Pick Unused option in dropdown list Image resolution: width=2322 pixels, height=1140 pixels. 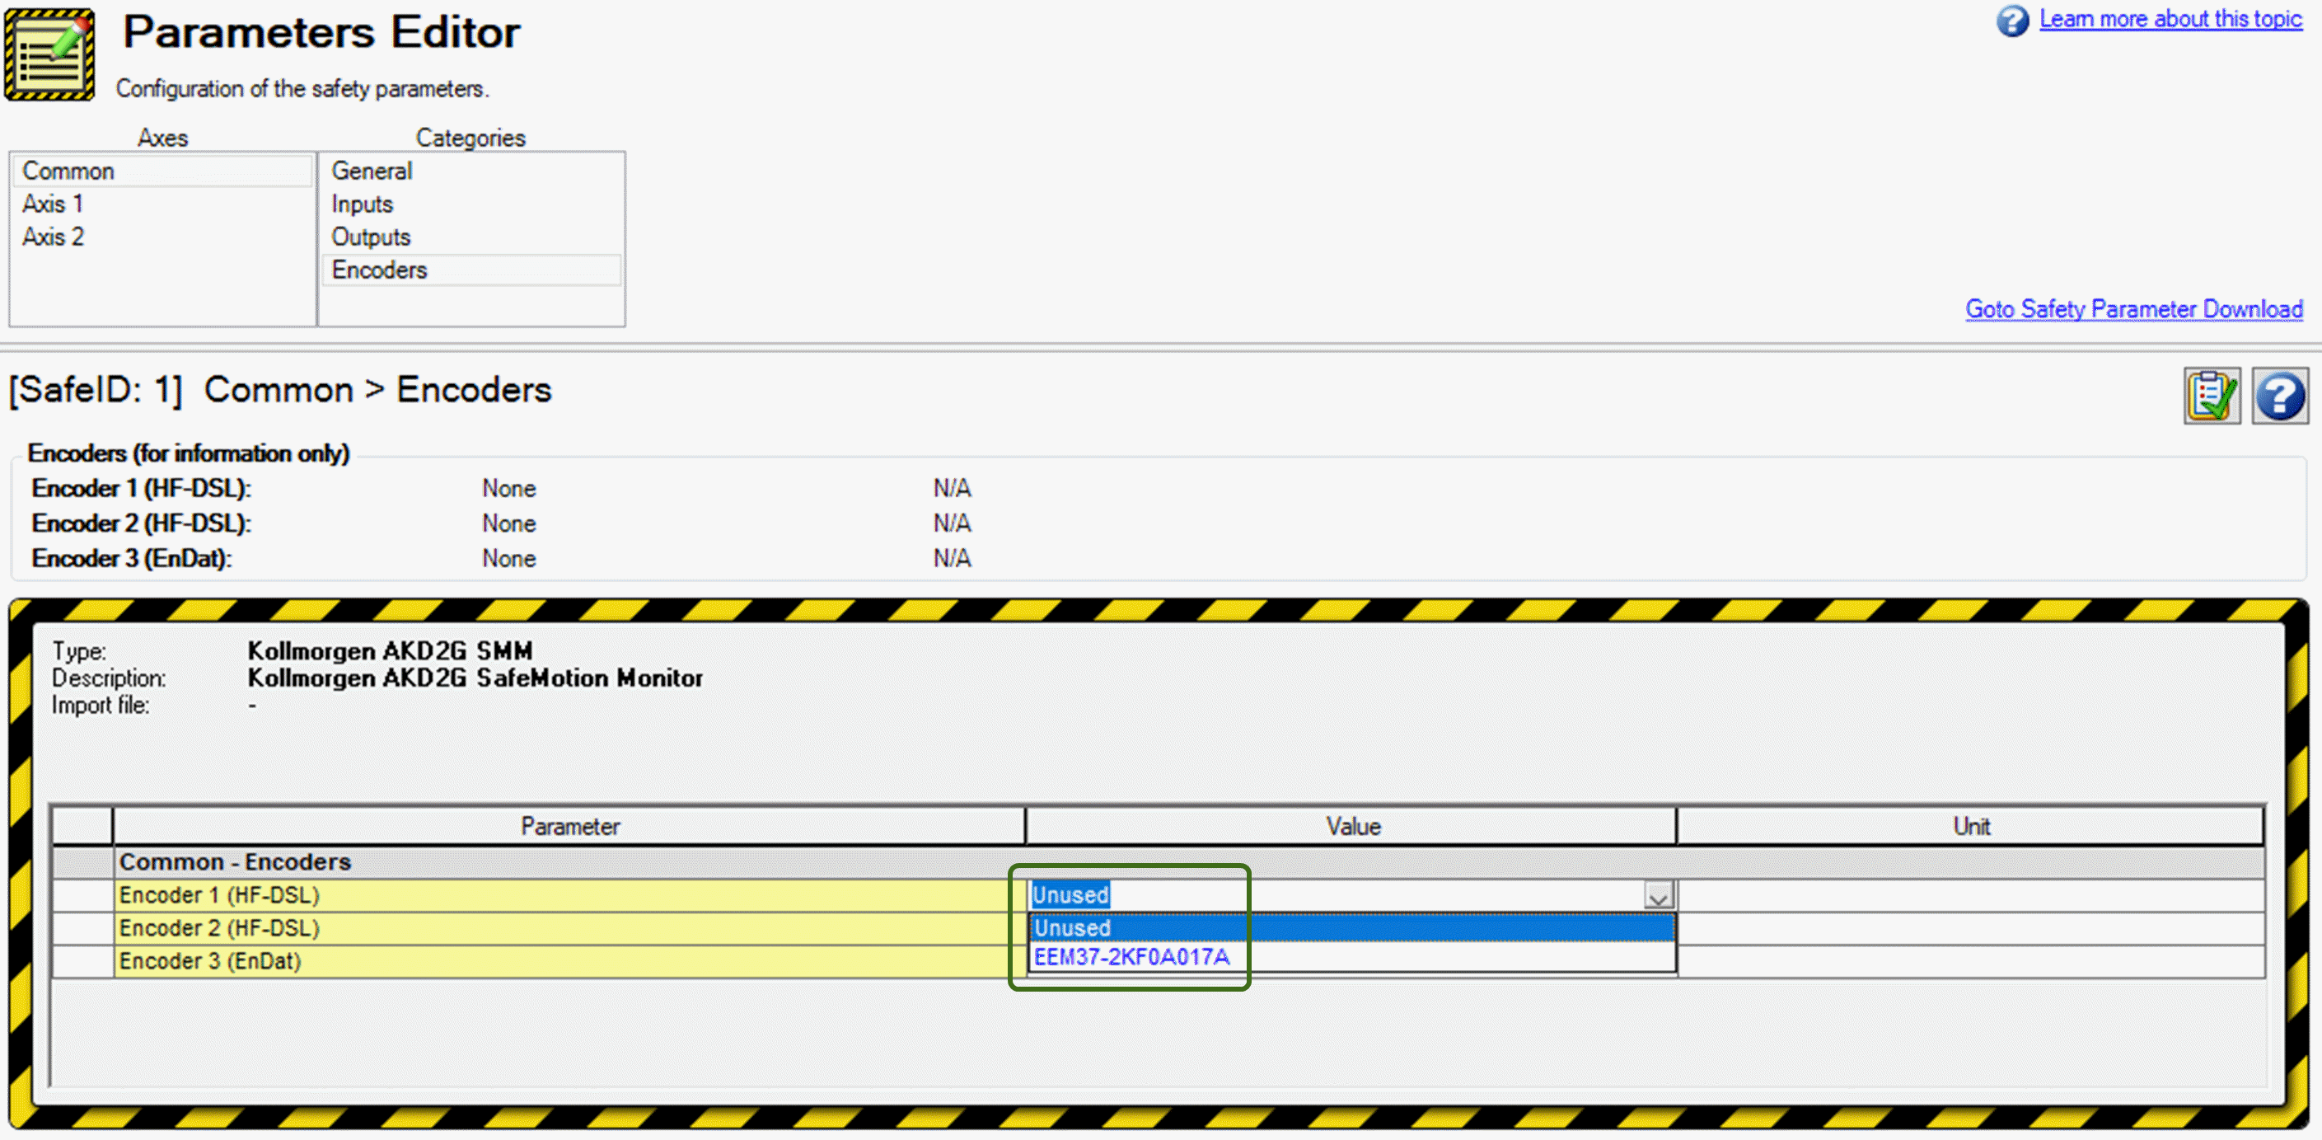click(x=1351, y=927)
